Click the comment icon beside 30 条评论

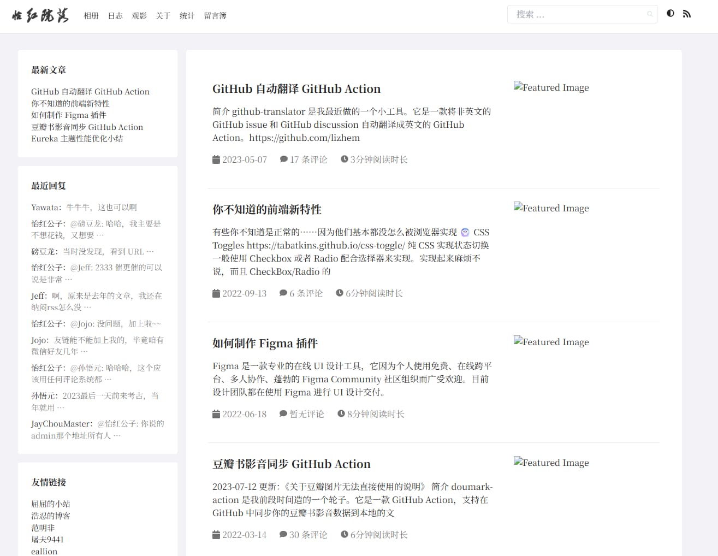(283, 535)
